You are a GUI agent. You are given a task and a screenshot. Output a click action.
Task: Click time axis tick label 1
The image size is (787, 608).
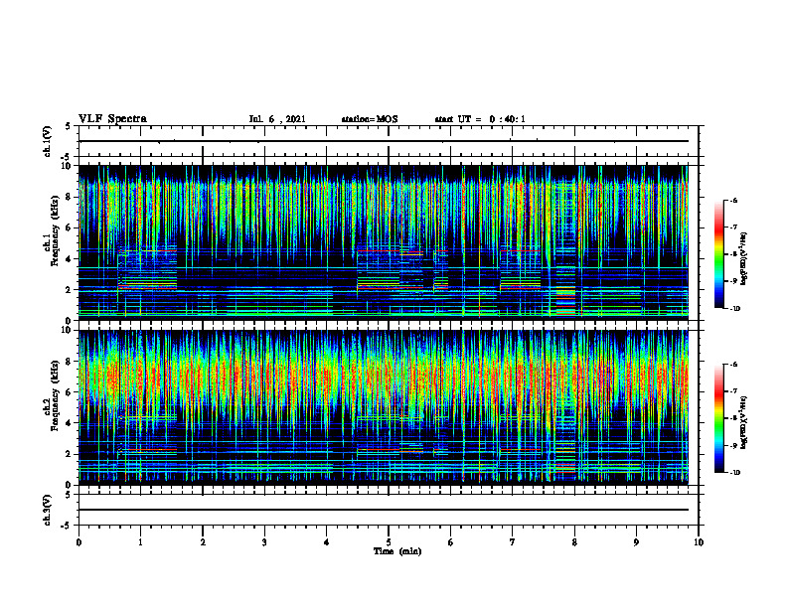click(x=140, y=542)
